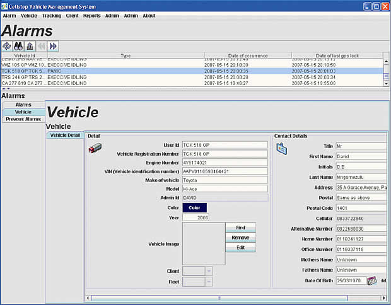Open the Client menu
391x305 pixels.
coord(72,16)
